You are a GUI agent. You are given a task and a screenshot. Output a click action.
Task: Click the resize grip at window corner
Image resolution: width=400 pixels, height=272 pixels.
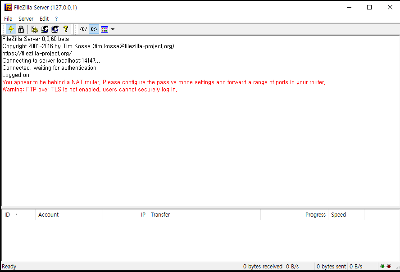397,267
